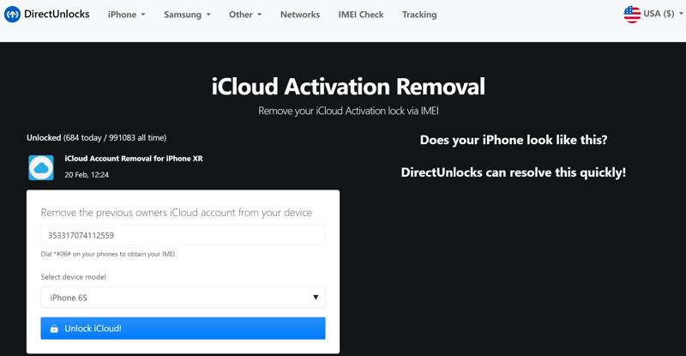Image resolution: width=686 pixels, height=356 pixels.
Task: Open the Samsung dropdown menu
Action: pyautogui.click(x=187, y=15)
